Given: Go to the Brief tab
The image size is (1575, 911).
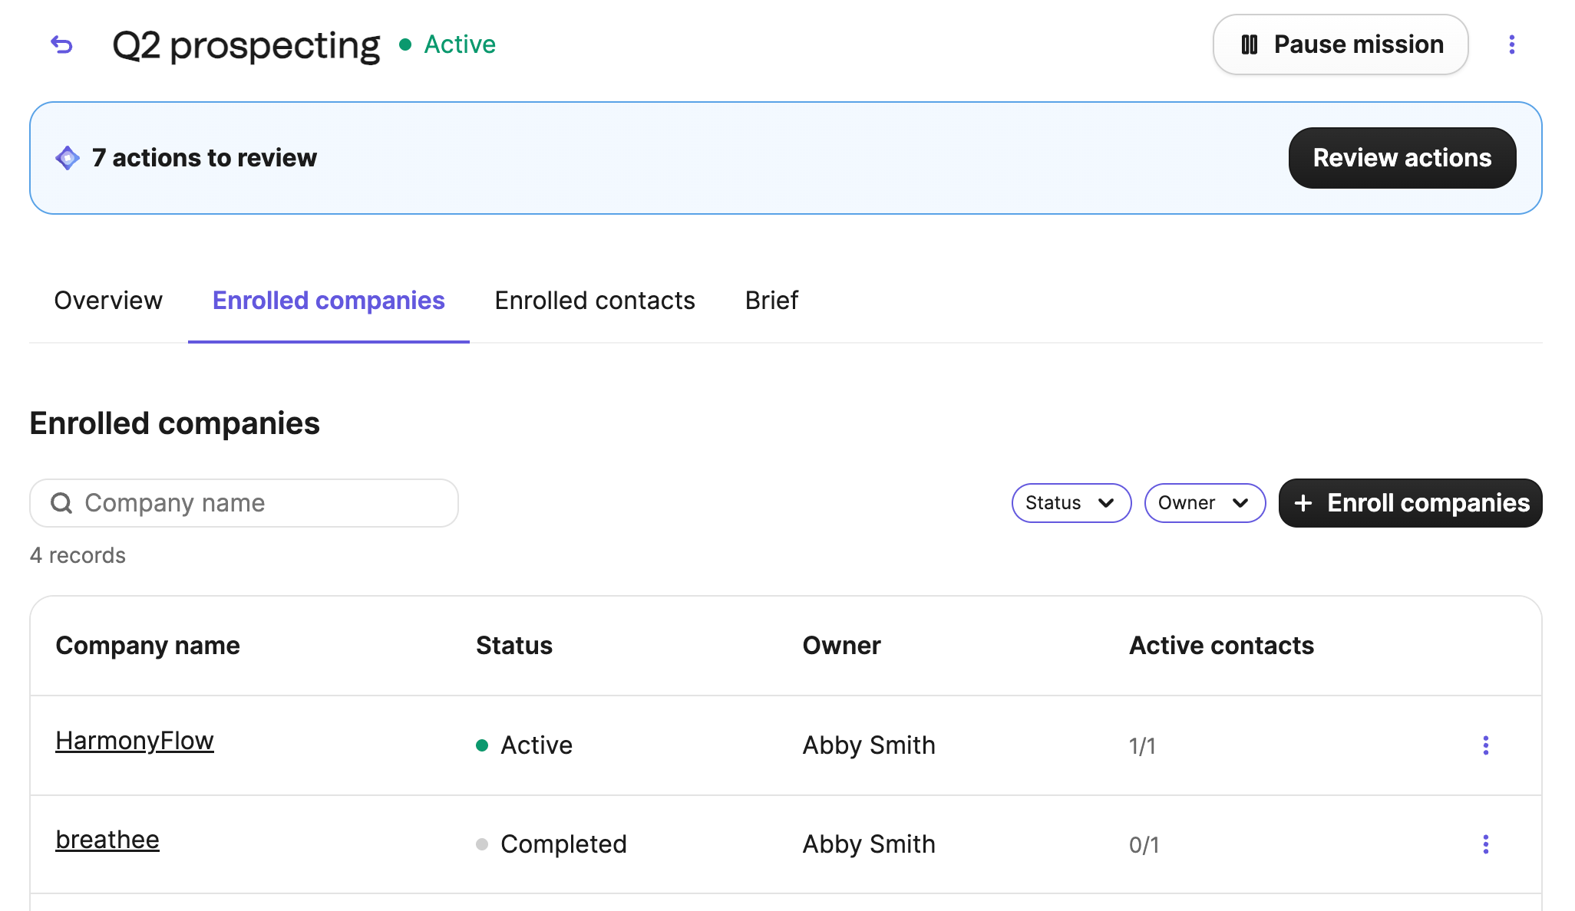Looking at the screenshot, I should tap(771, 301).
